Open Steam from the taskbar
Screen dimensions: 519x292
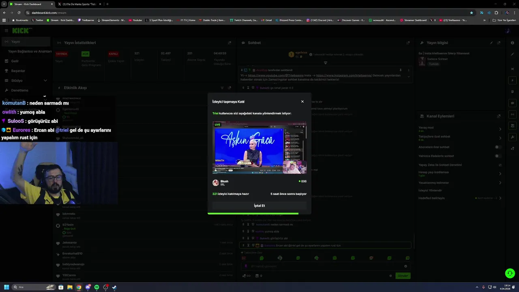click(x=114, y=287)
